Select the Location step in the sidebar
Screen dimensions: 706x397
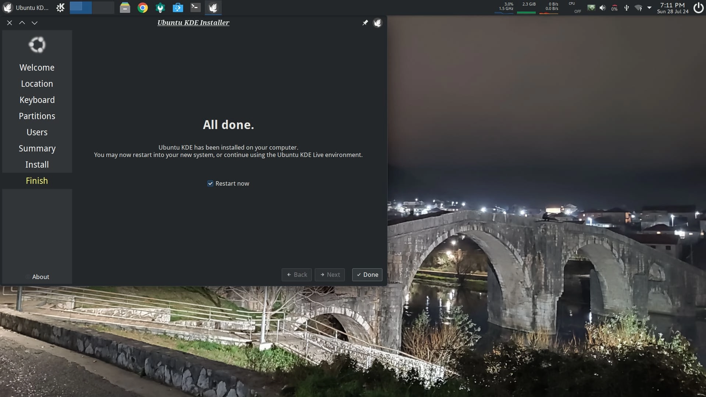(37, 84)
